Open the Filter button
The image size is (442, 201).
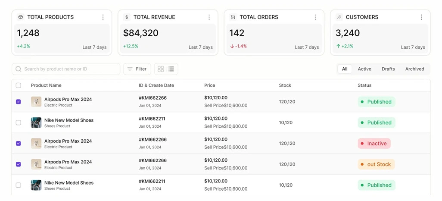[137, 69]
